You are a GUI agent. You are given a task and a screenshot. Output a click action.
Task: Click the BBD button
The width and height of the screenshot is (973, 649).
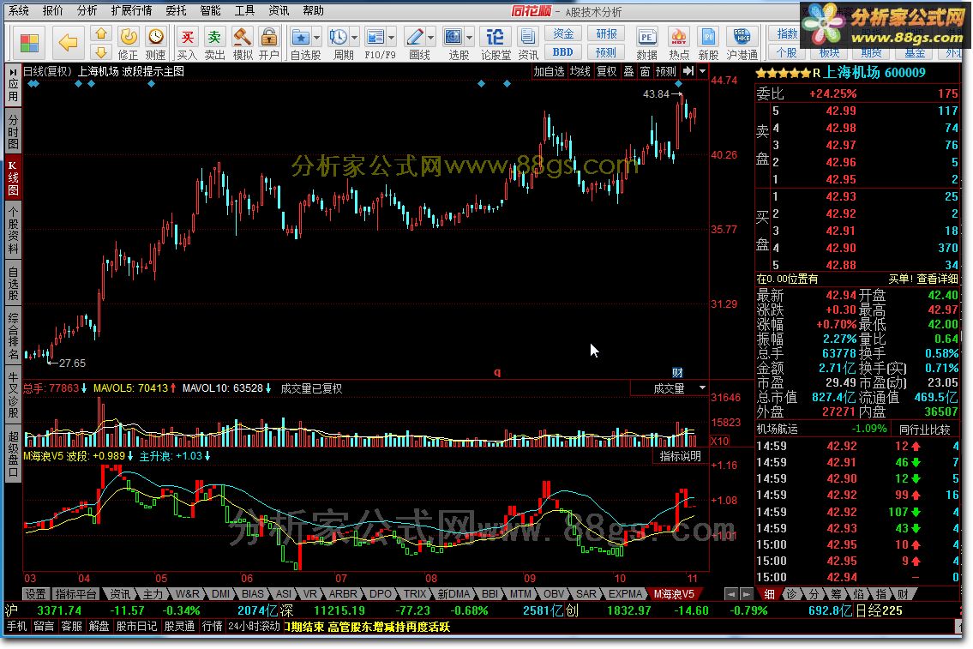click(x=563, y=52)
